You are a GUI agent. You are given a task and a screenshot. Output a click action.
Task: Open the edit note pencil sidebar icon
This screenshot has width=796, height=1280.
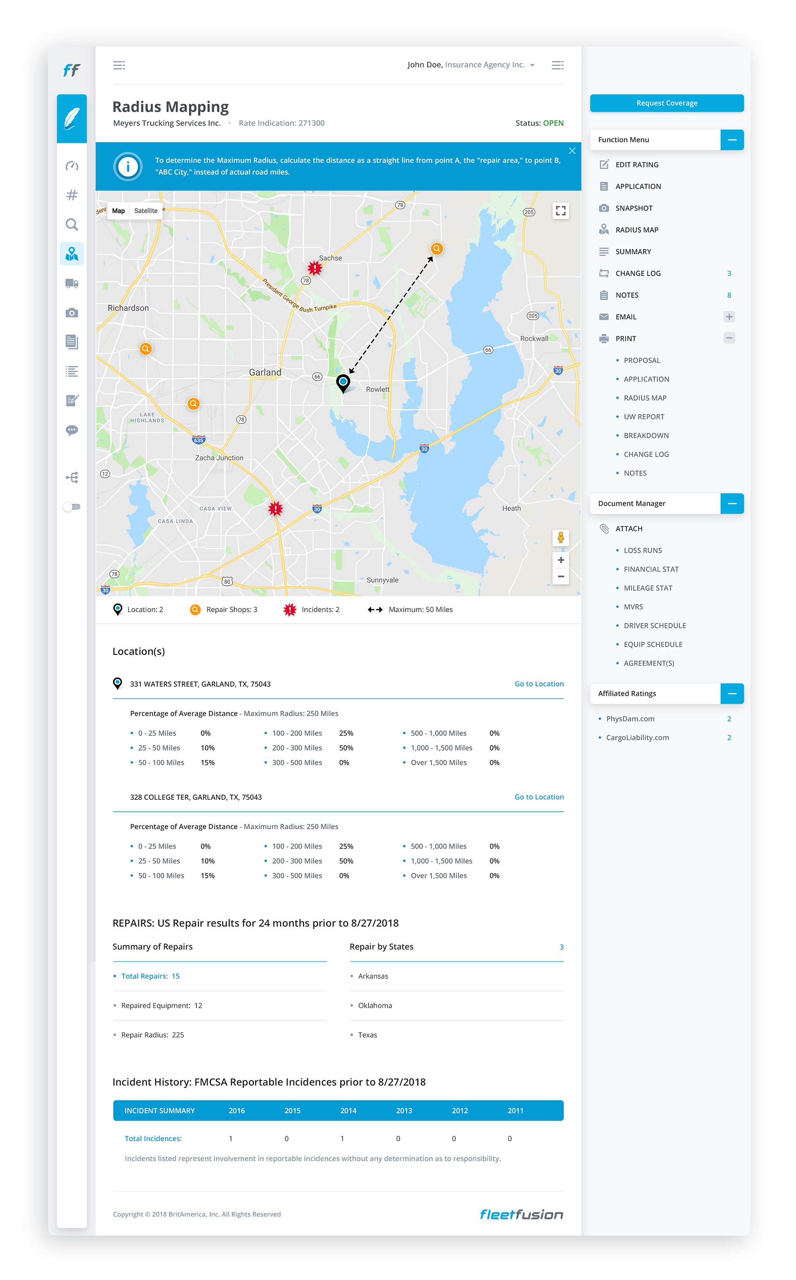[72, 401]
